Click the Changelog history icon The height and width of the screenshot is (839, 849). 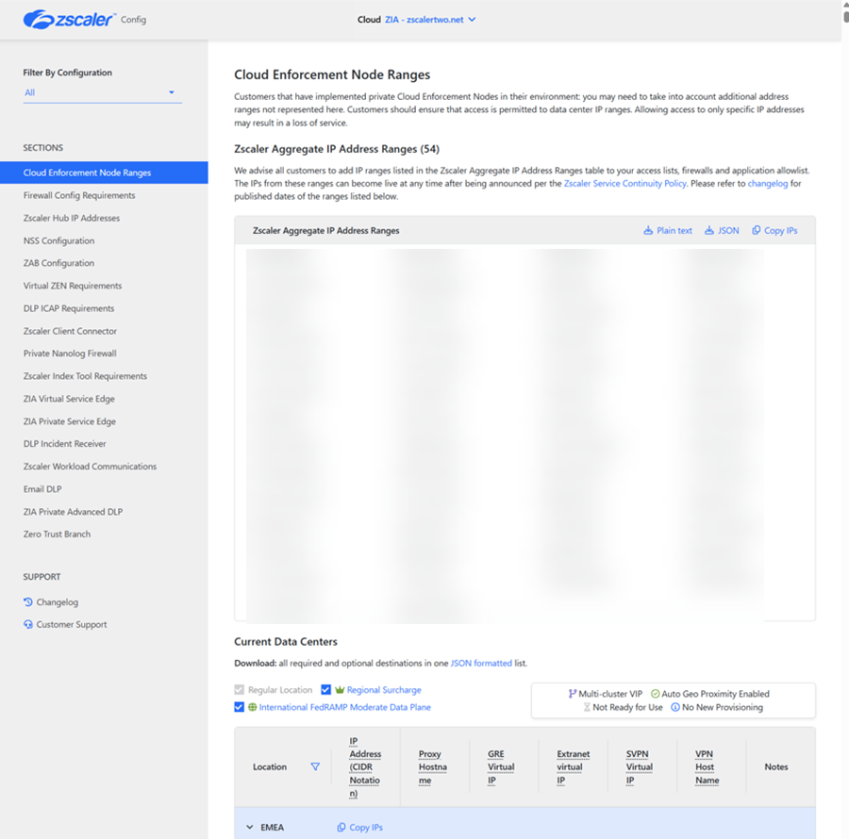(28, 601)
